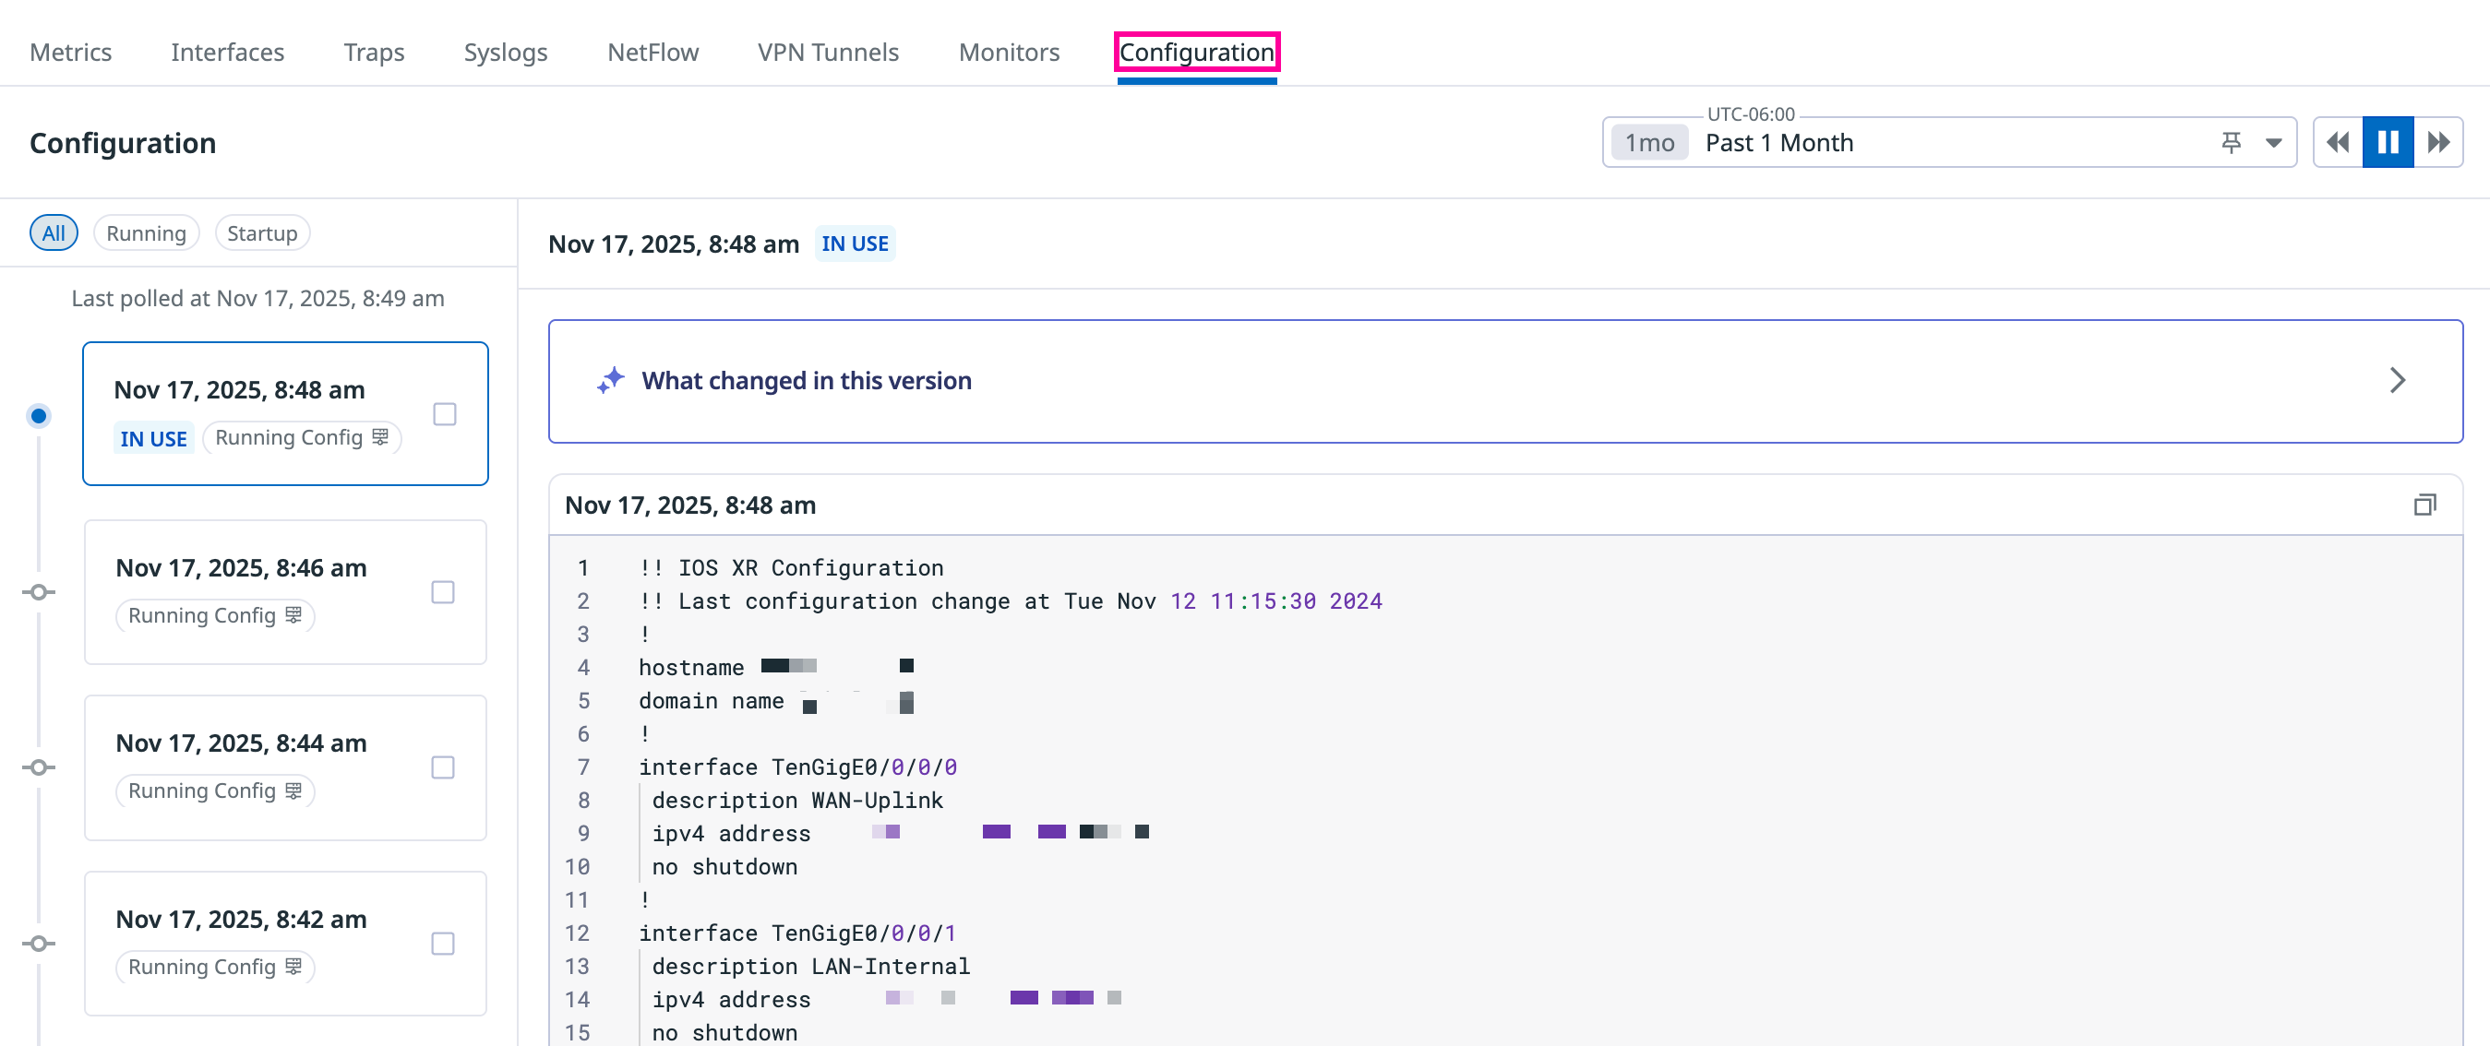Click timeline marker for 8:44 am version
Viewport: 2490px width, 1046px height.
pos(39,767)
